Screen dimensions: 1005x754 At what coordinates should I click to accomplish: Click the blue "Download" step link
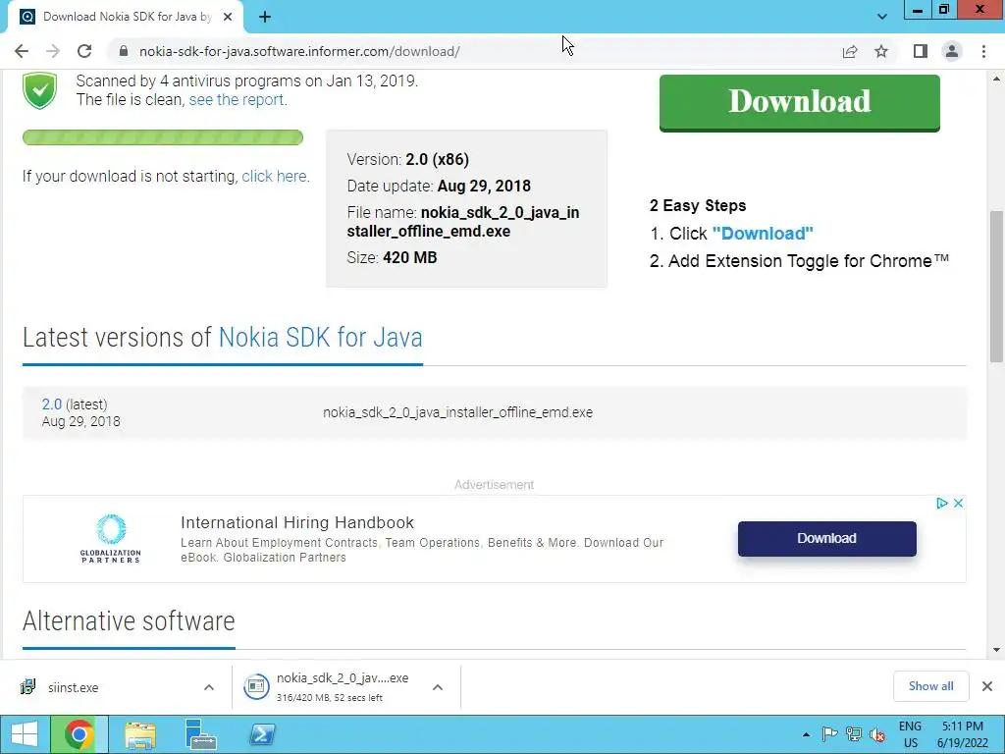tap(763, 234)
